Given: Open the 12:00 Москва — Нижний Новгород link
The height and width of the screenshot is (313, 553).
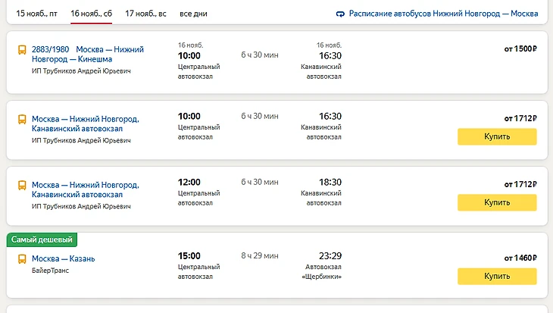Looking at the screenshot, I should pos(86,190).
